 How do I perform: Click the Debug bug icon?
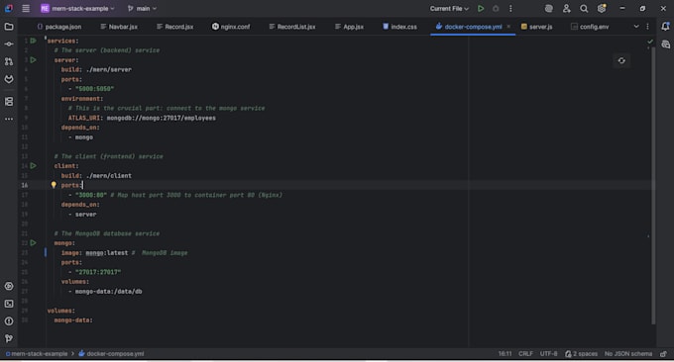[496, 9]
